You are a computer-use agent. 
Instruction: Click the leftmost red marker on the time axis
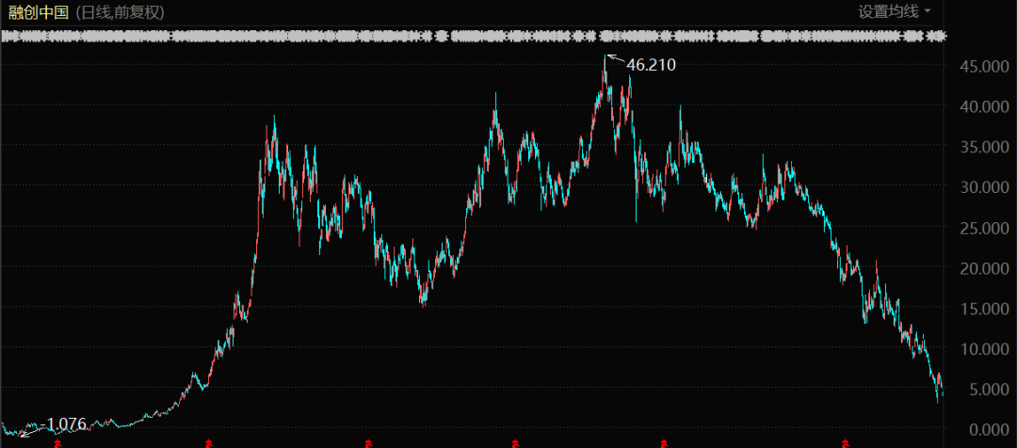[x=57, y=441]
